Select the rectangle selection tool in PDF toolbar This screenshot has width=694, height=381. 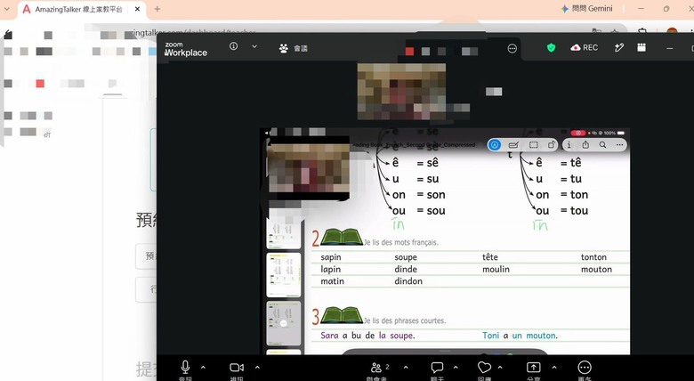pyautogui.click(x=534, y=145)
